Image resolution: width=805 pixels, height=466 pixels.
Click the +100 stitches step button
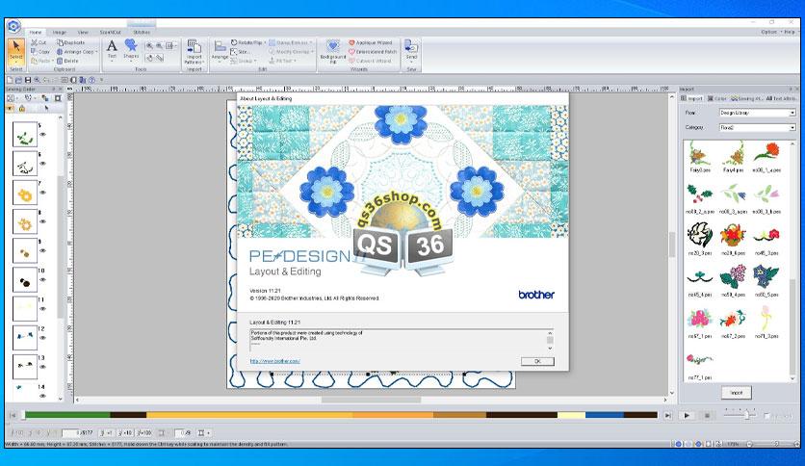click(143, 433)
